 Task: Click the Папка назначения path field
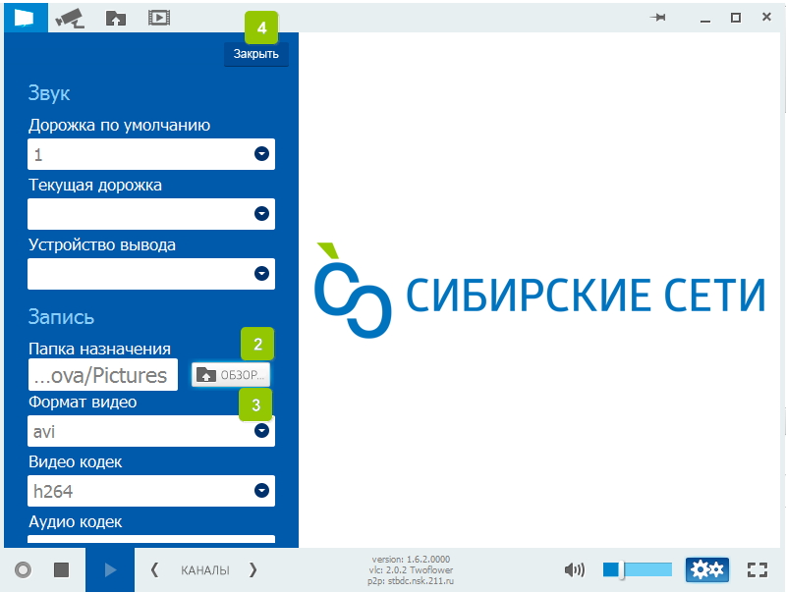103,375
